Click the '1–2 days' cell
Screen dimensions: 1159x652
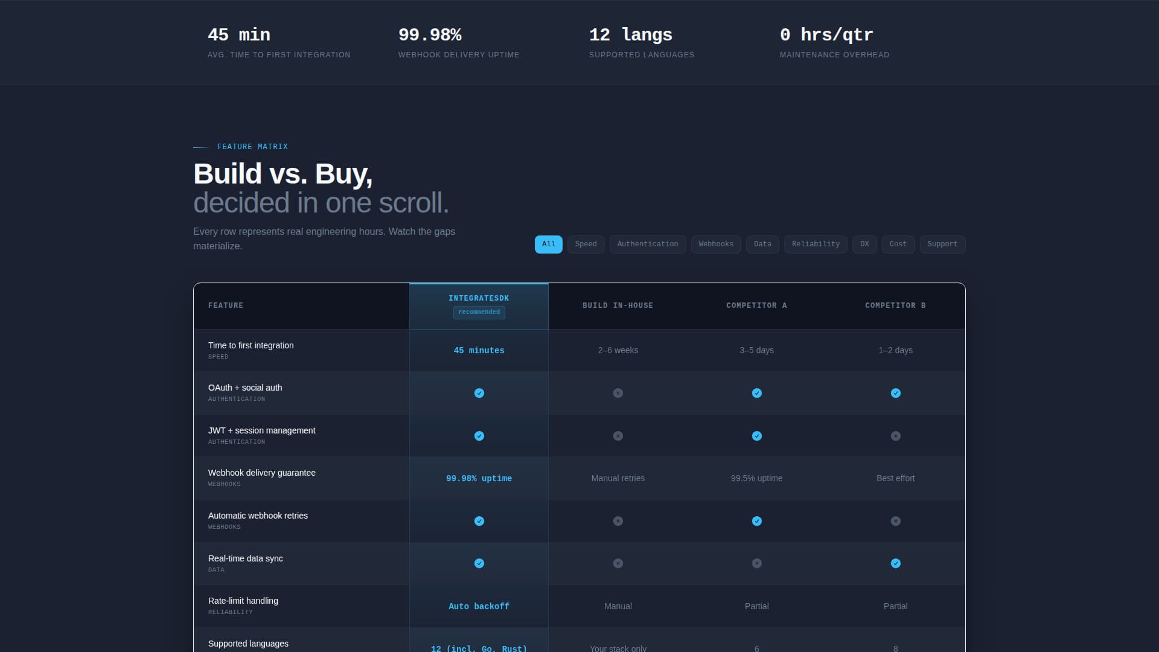(895, 350)
